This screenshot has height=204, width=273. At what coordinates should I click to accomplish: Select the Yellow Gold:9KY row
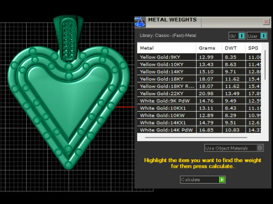pyautogui.click(x=199, y=57)
